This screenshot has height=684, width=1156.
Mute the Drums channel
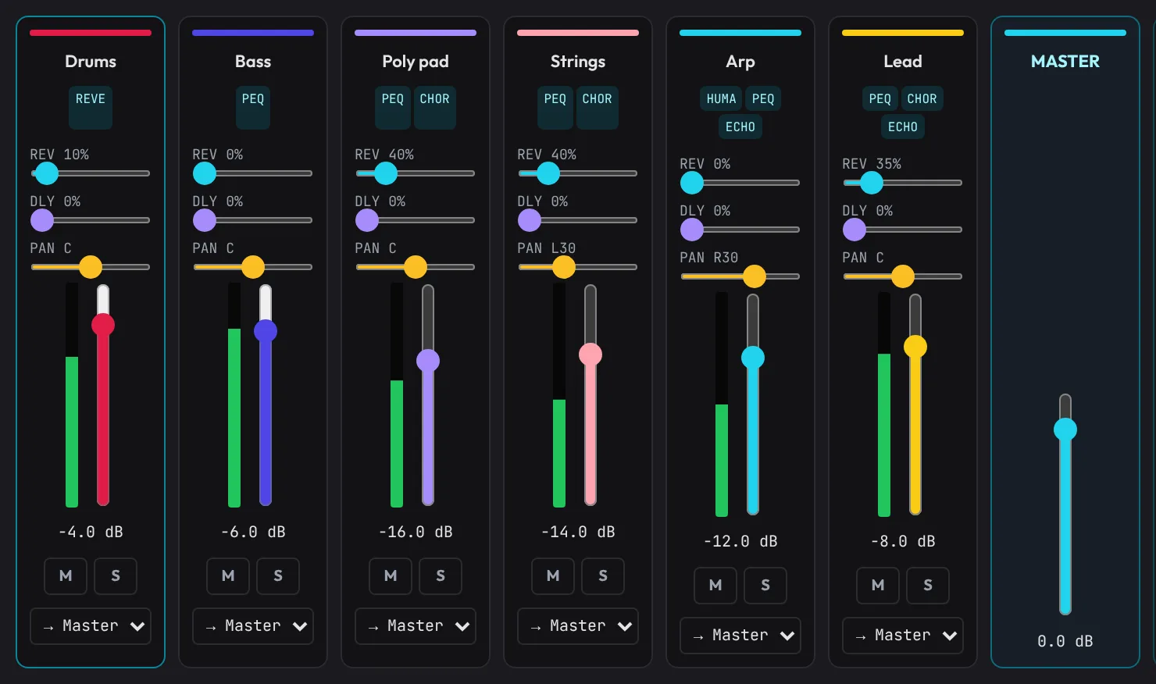[66, 576]
